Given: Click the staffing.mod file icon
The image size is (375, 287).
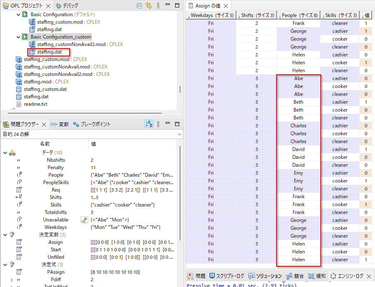Looking at the screenshot, I should (x=19, y=82).
